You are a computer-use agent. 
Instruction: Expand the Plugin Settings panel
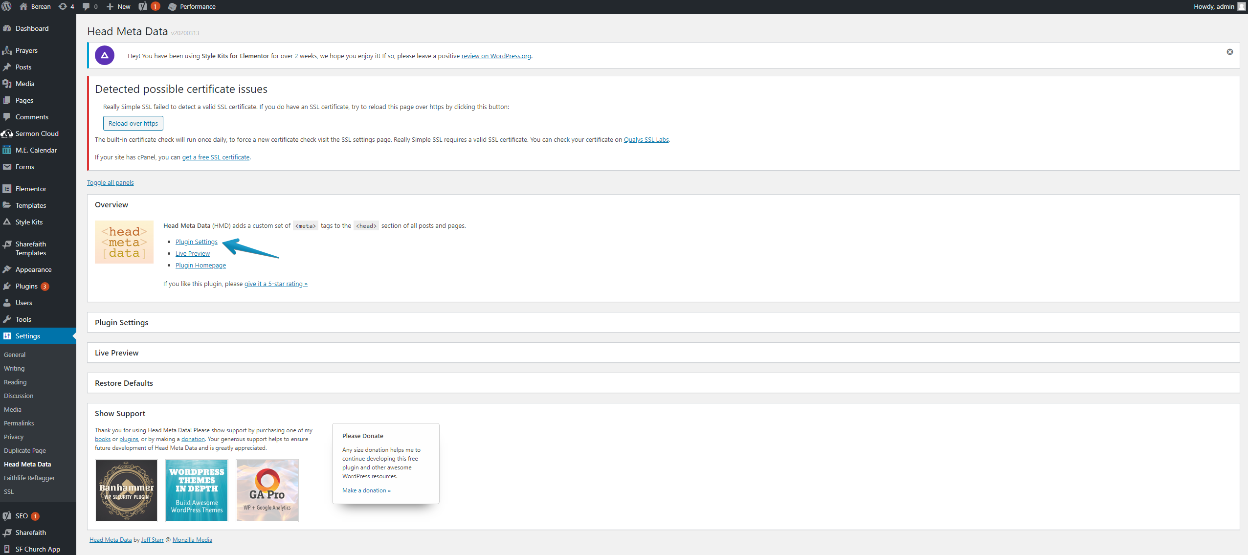coord(121,323)
